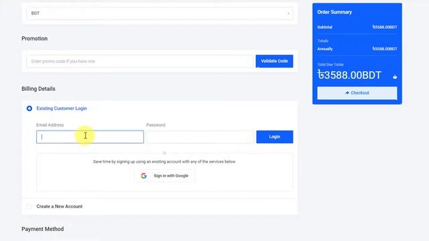Click the Validate Code button
The height and width of the screenshot is (241, 429).
(x=274, y=61)
